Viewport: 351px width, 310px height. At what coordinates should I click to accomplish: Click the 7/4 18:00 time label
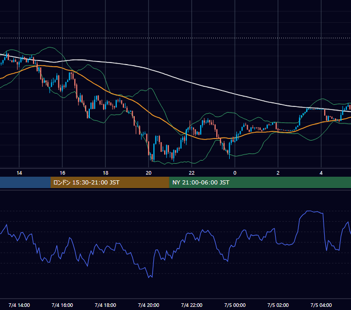point(105,305)
